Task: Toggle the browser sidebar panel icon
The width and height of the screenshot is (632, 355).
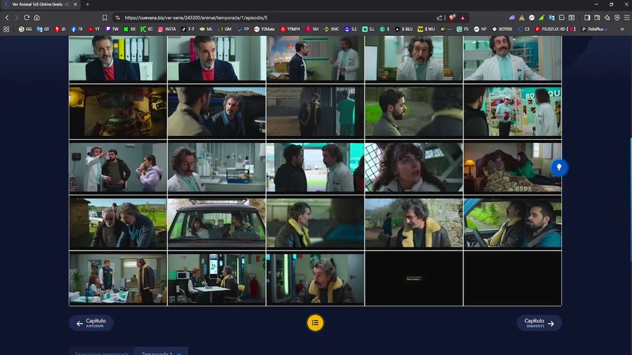Action: coord(587,18)
